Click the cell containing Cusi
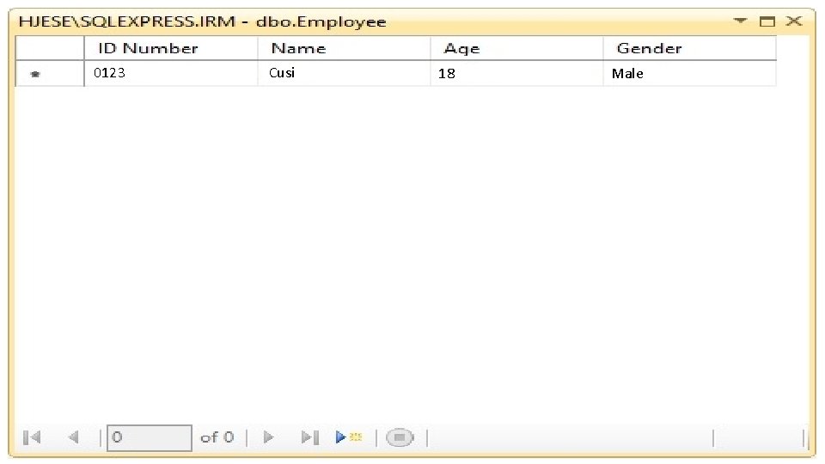The height and width of the screenshot is (464, 825). pos(344,74)
